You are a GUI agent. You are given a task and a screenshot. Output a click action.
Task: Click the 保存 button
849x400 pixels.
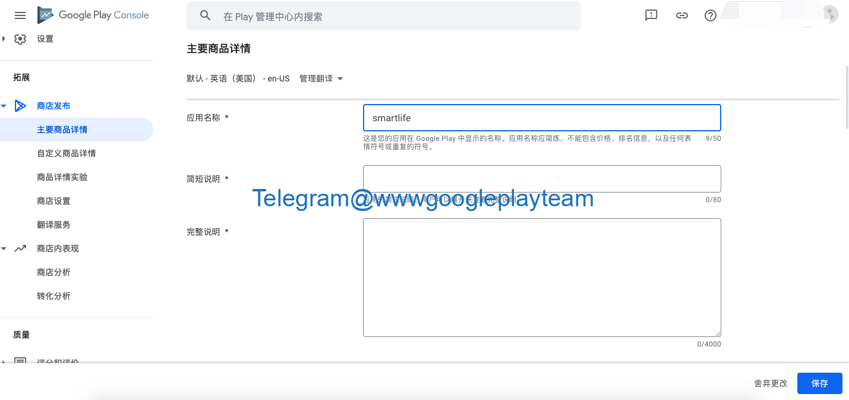point(820,383)
